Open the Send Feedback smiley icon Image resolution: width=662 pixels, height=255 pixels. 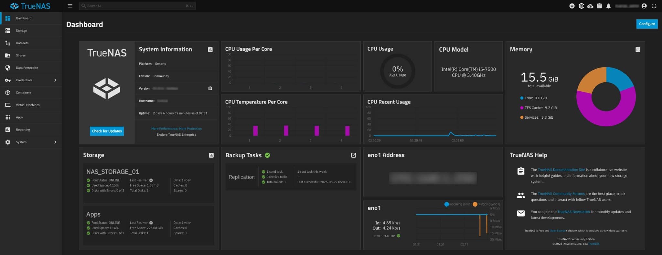click(x=572, y=6)
